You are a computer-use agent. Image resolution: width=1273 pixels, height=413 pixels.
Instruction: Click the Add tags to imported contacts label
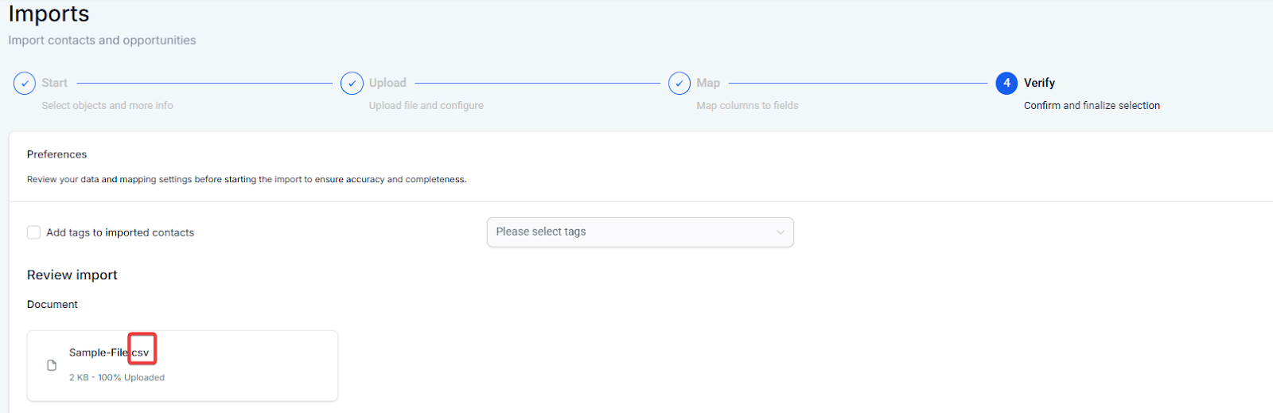120,232
